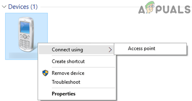Click the blank area below the Access point submenu
This screenshot has height=101, width=192.
(x=152, y=76)
